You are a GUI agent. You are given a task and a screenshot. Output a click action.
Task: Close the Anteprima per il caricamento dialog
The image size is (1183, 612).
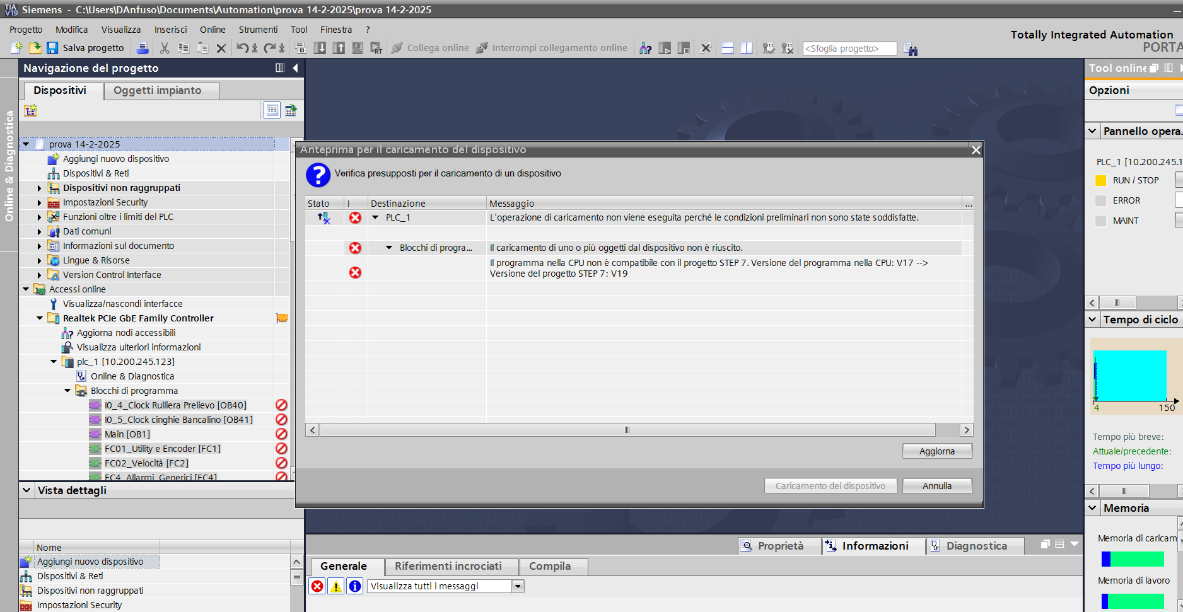click(976, 150)
